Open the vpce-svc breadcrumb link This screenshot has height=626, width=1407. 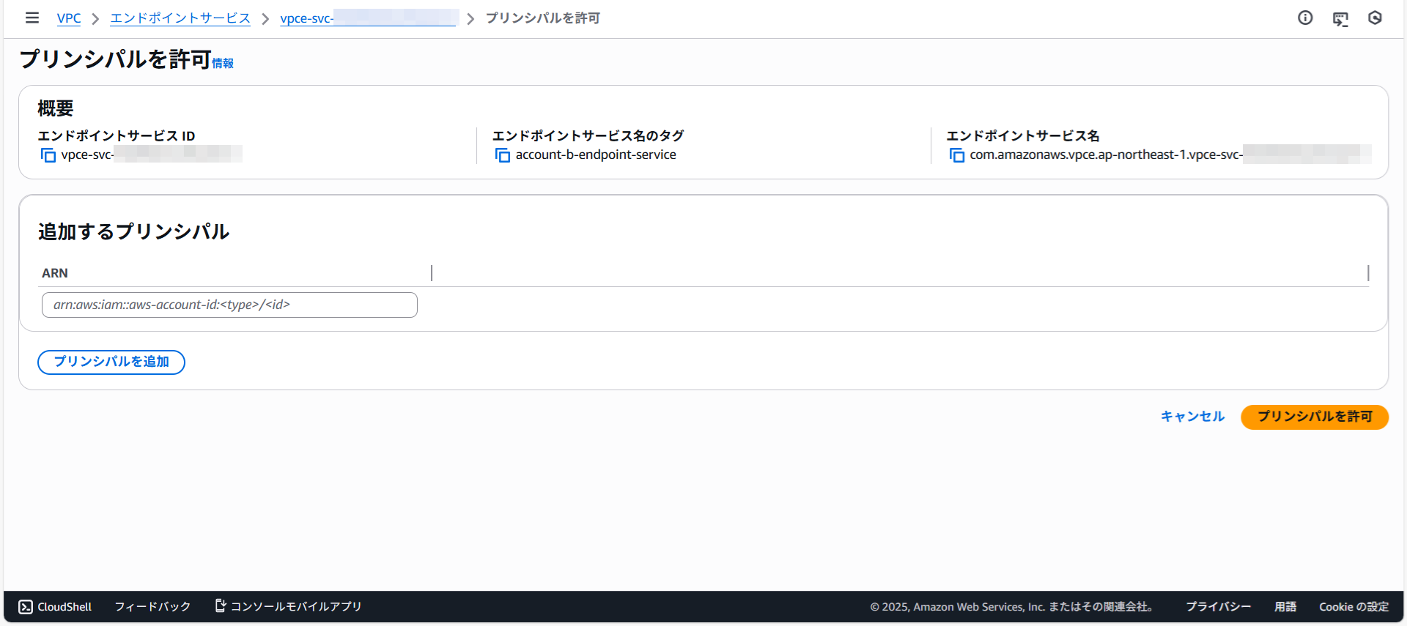(366, 18)
